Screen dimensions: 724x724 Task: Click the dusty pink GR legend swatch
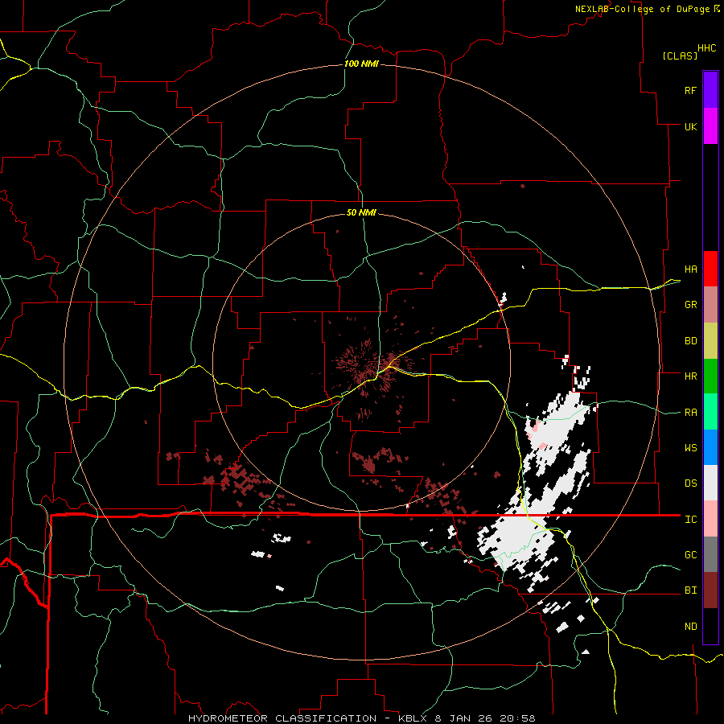coord(710,305)
